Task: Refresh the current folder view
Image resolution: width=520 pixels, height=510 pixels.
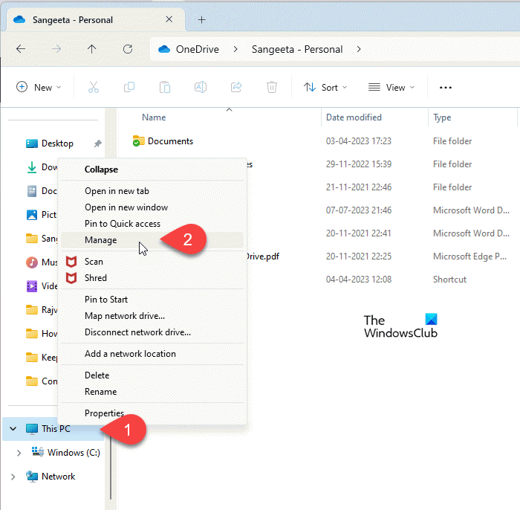Action: 127,49
